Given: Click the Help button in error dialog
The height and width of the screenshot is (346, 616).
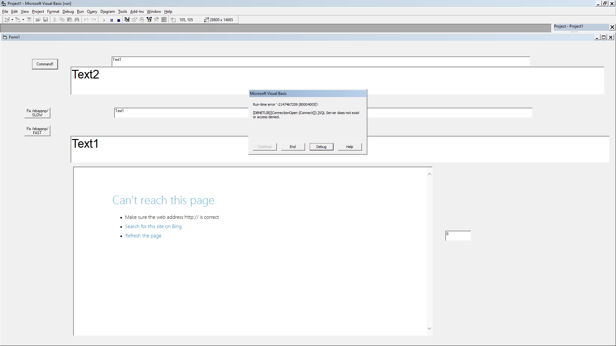Looking at the screenshot, I should point(350,147).
